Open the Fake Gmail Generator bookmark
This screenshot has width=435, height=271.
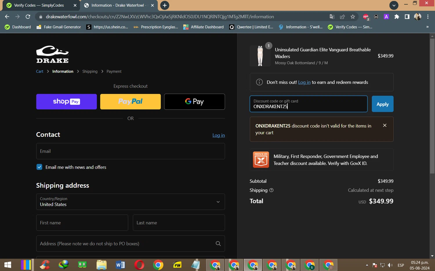coord(59,27)
